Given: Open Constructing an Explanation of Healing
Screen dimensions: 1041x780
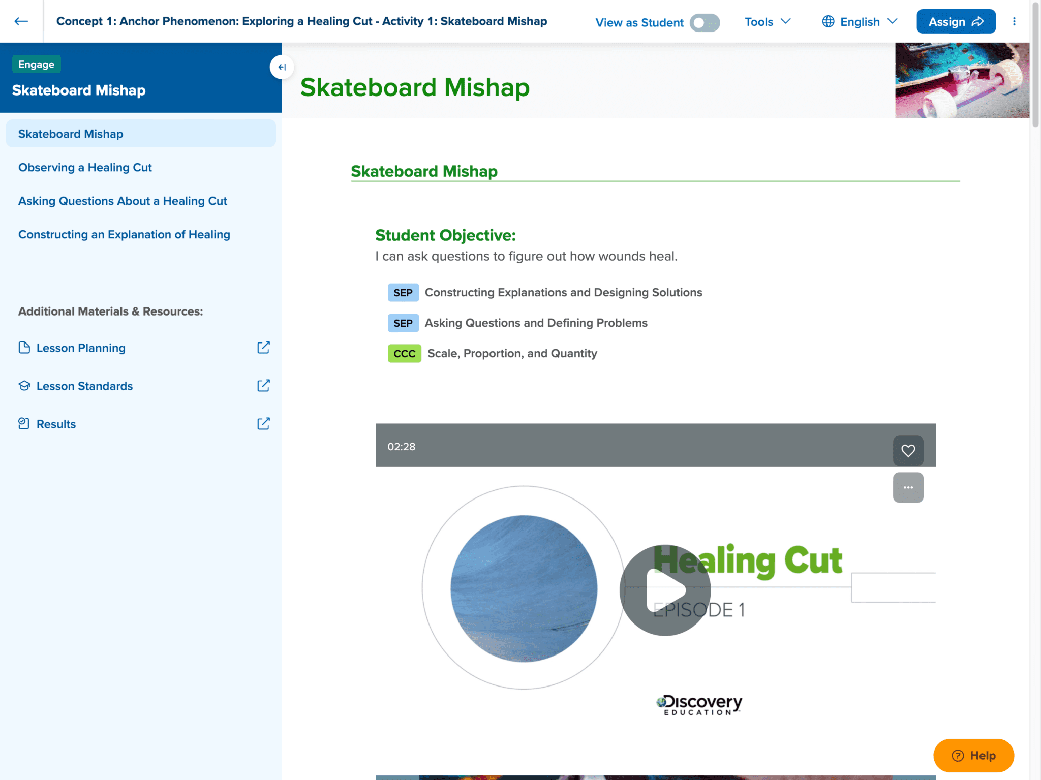Looking at the screenshot, I should pyautogui.click(x=124, y=235).
